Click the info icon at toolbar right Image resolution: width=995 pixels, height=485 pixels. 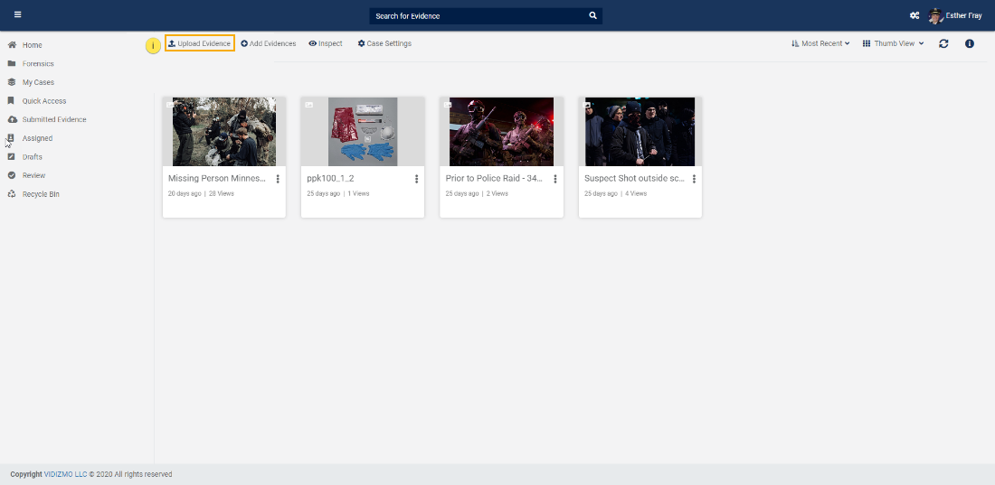(970, 43)
